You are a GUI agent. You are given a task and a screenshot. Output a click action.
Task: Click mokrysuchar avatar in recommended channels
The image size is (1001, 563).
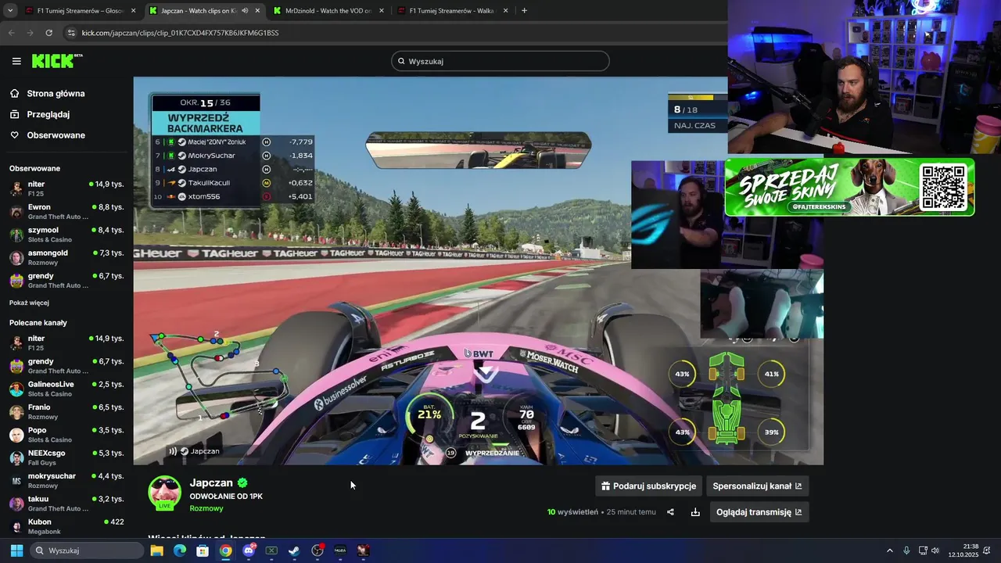[x=16, y=480]
